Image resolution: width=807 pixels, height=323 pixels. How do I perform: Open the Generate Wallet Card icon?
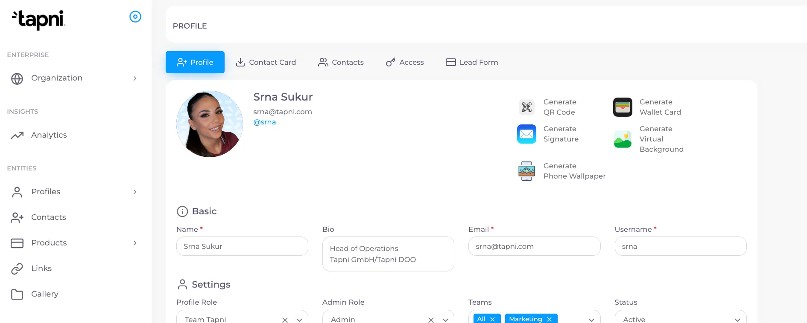(x=623, y=107)
